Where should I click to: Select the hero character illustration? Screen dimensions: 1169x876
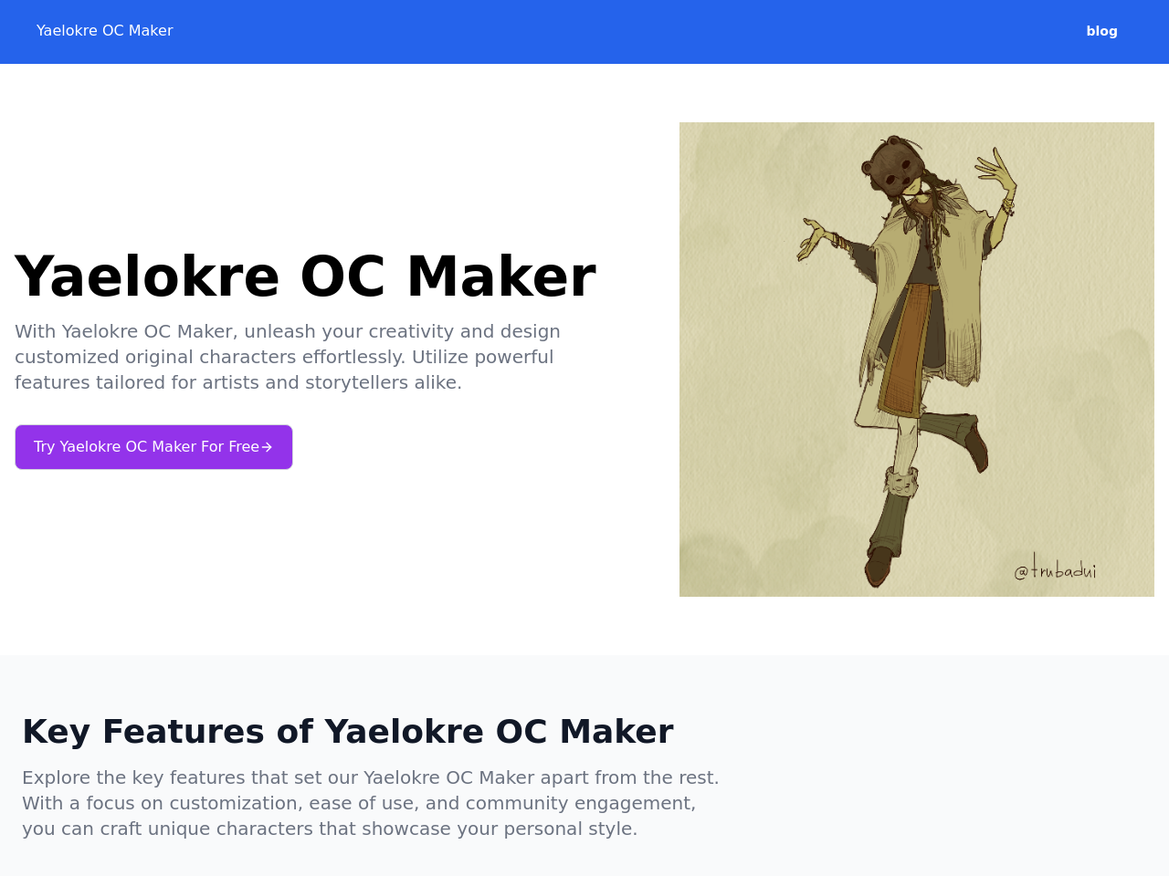pyautogui.click(x=917, y=360)
